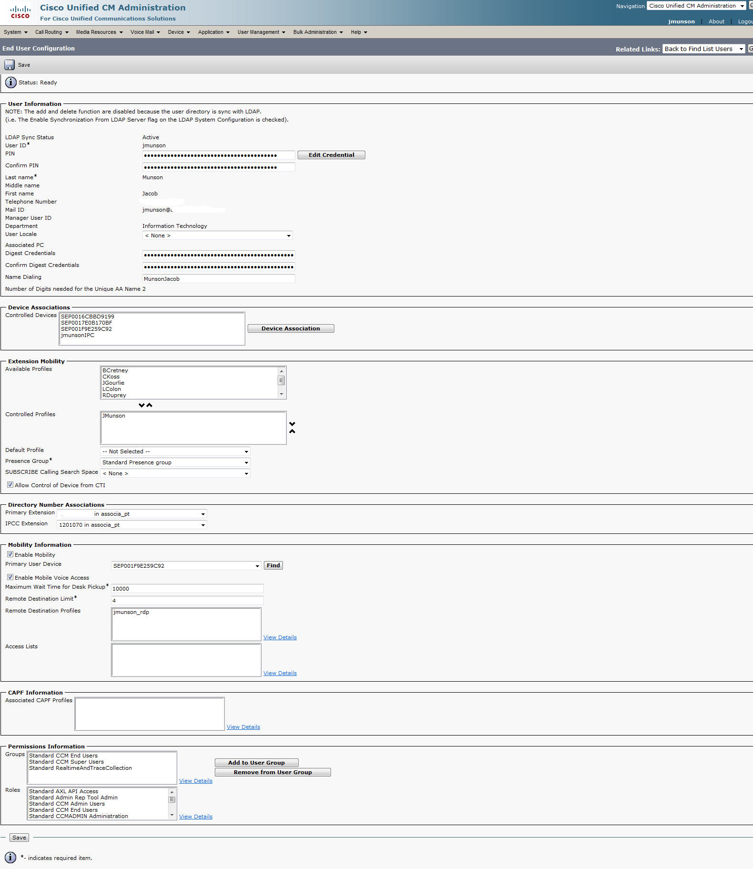
Task: Open the Device menu
Action: point(179,32)
